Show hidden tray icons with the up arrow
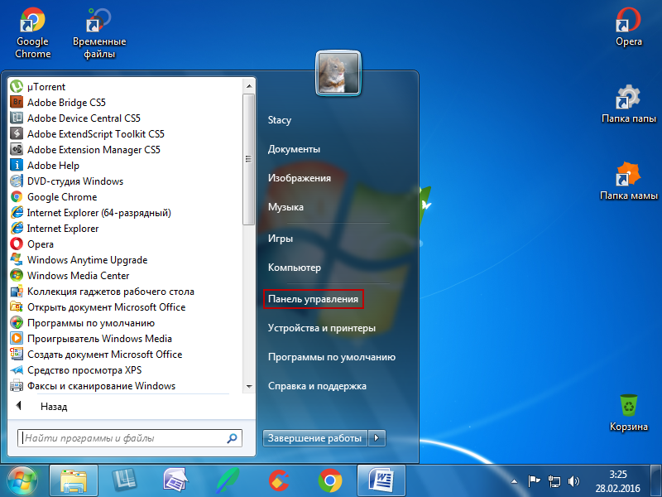 (x=514, y=481)
